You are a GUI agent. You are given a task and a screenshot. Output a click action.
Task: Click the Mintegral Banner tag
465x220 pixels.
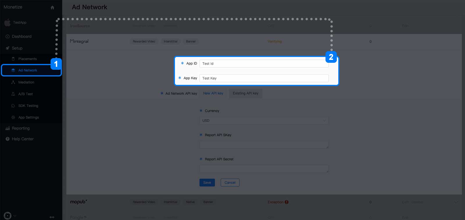click(191, 42)
